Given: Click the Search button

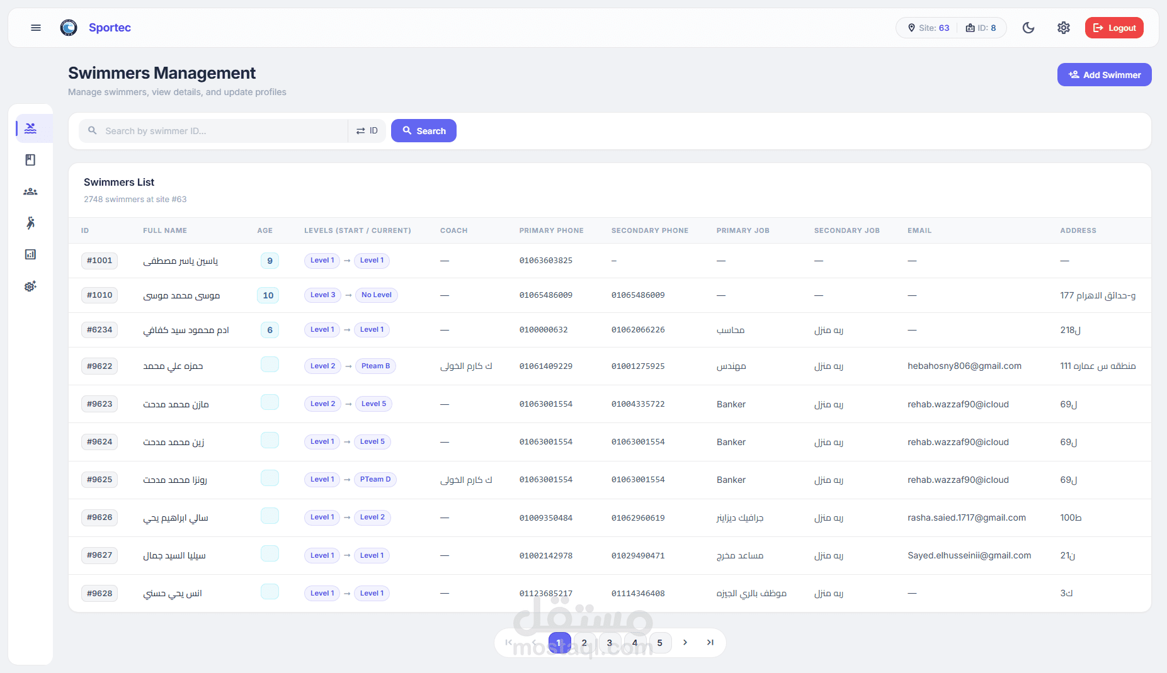Looking at the screenshot, I should click(x=424, y=131).
